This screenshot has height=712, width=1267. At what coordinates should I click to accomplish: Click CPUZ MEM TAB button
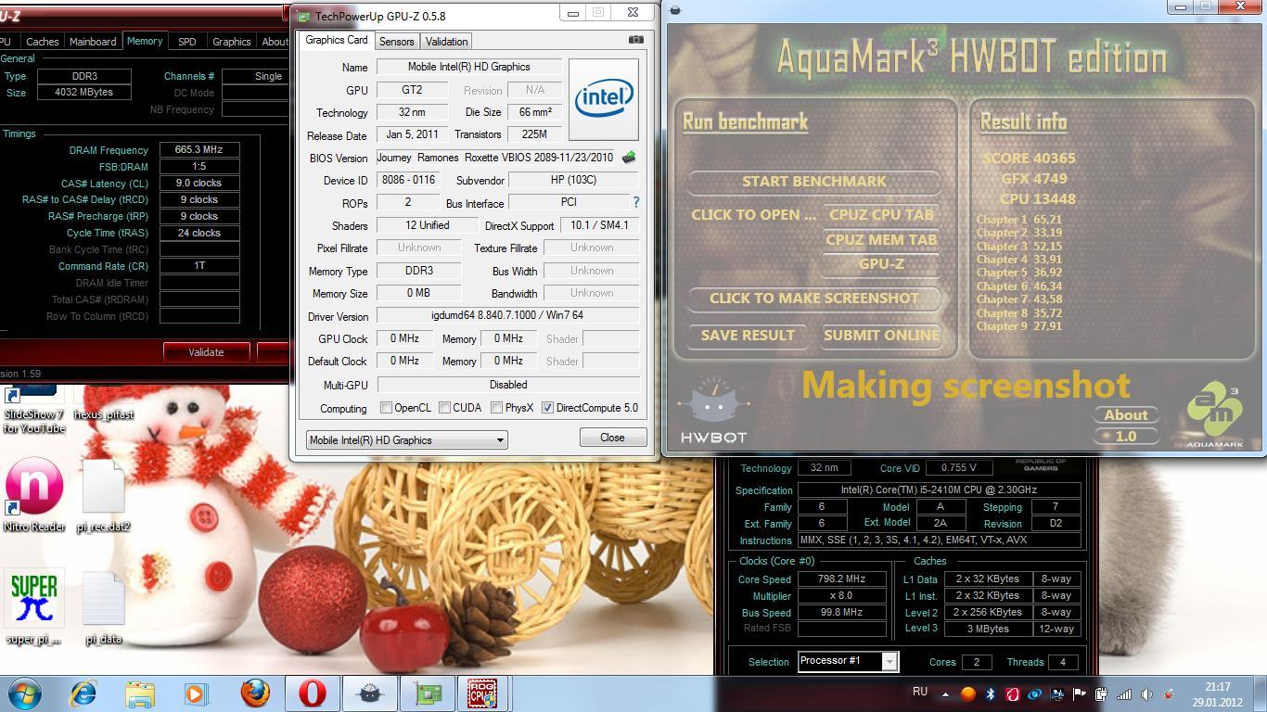click(x=881, y=239)
